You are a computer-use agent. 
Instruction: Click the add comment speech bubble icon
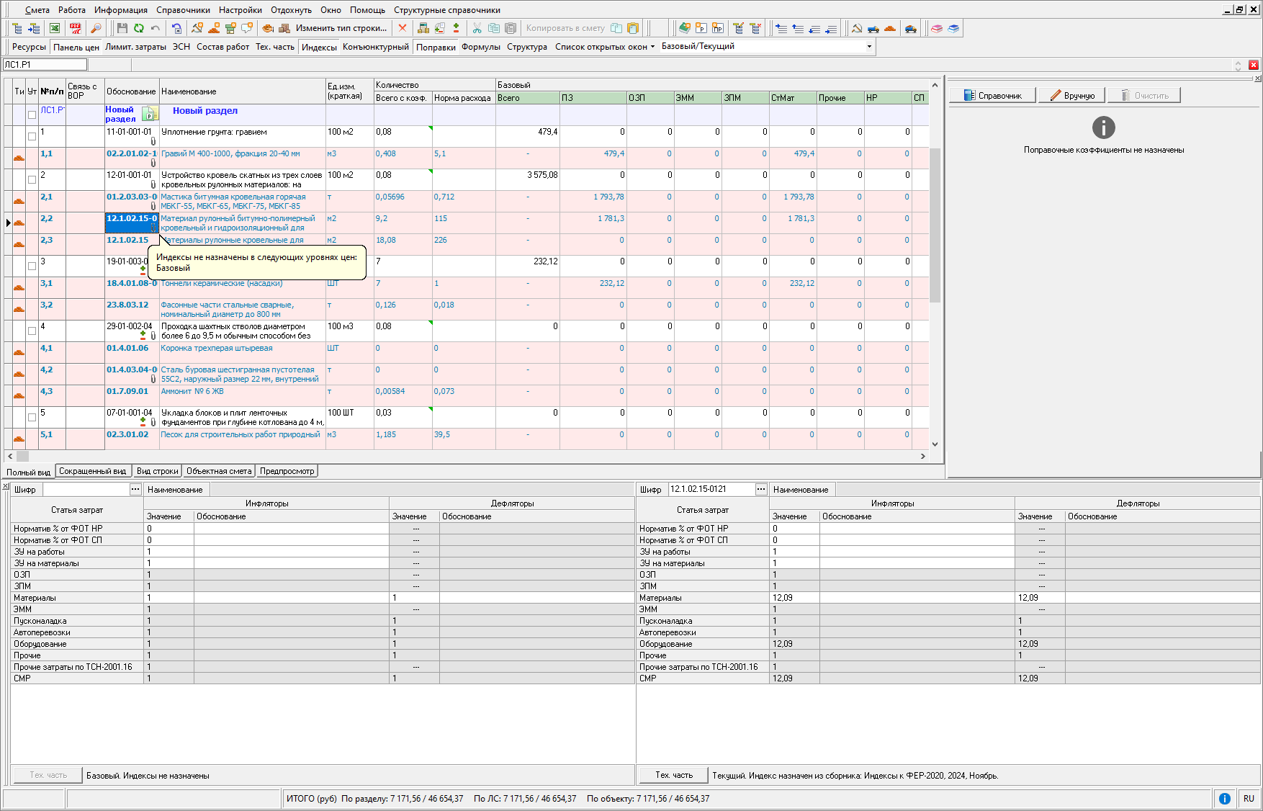pyautogui.click(x=247, y=28)
